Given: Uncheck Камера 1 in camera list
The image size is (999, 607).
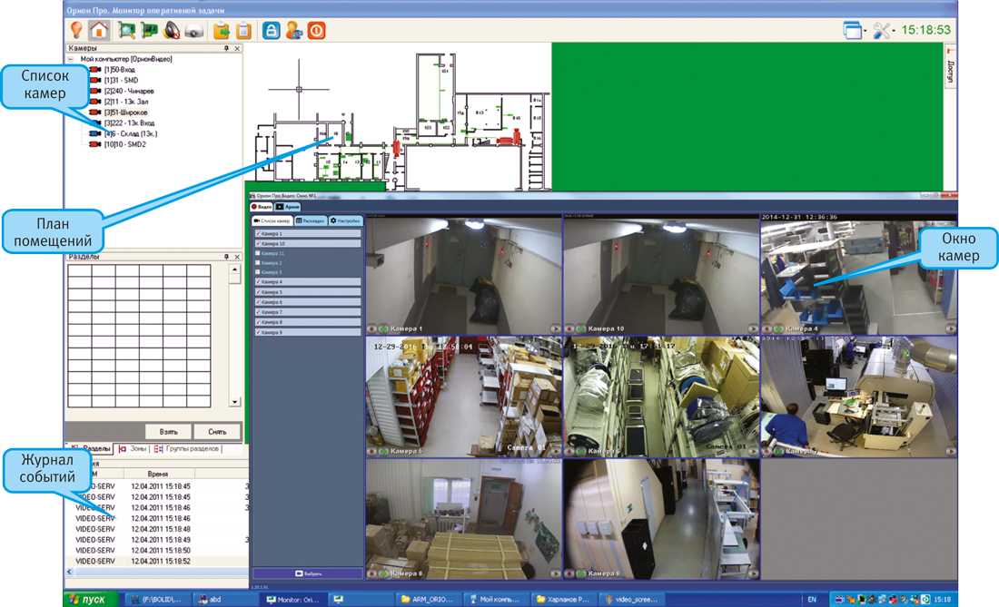Looking at the screenshot, I should [x=258, y=234].
